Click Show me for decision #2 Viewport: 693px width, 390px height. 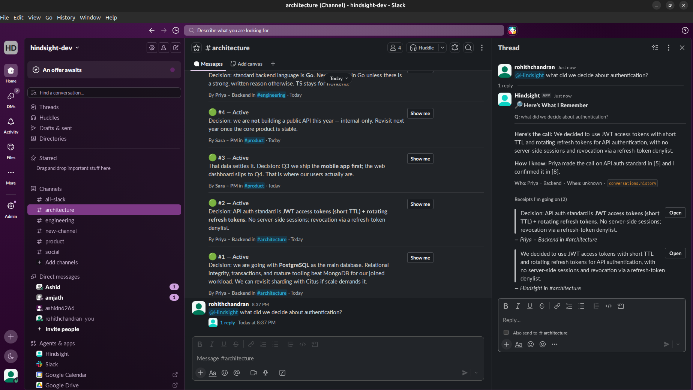pyautogui.click(x=420, y=204)
